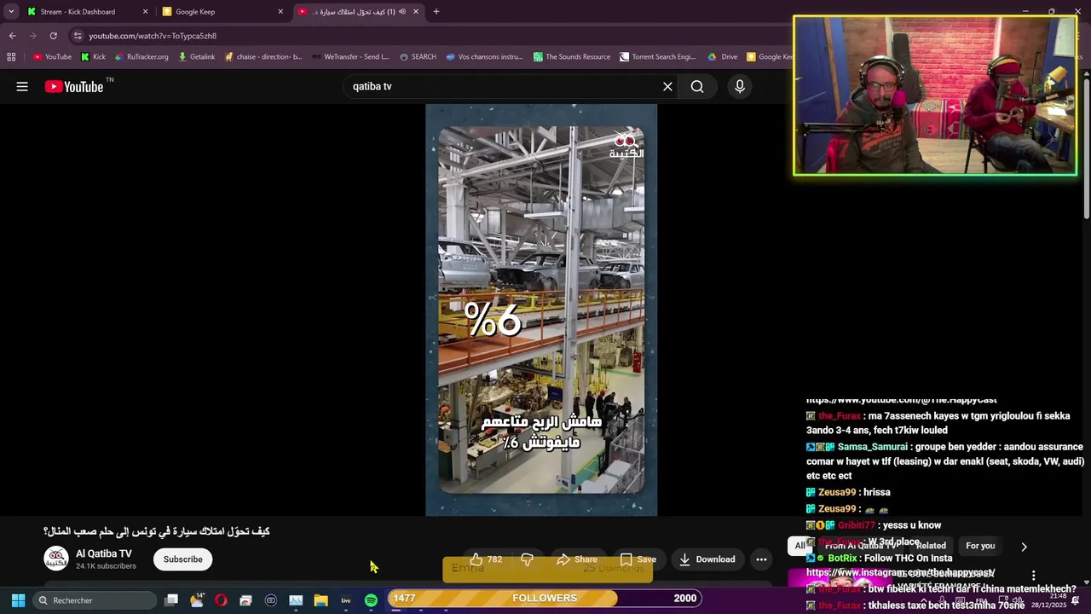Open Kick bookmark
Image resolution: width=1091 pixels, height=614 pixels.
point(93,57)
